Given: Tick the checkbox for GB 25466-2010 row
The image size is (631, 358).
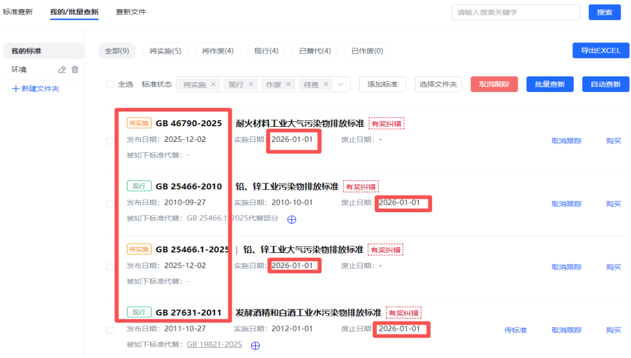Looking at the screenshot, I should pos(110,204).
